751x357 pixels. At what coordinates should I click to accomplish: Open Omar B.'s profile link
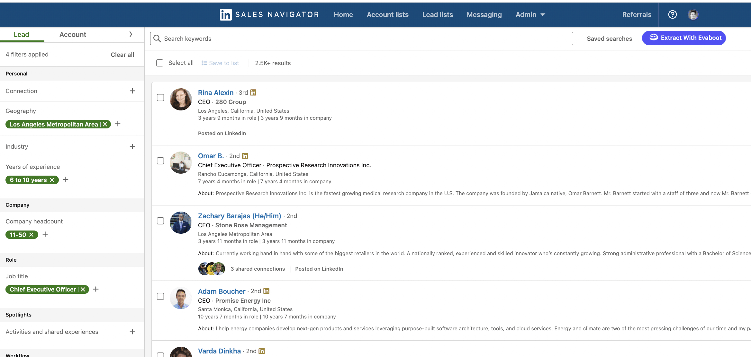coord(211,156)
